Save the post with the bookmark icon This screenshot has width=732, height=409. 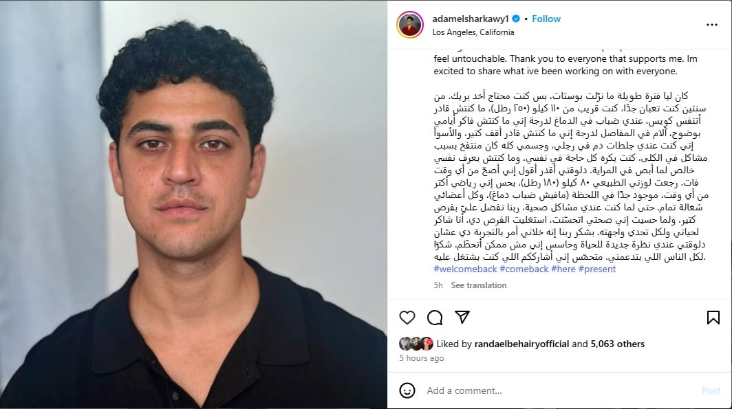[713, 318]
